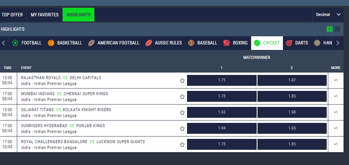Select the Football sport icon
Viewport: 349px width, 165px height.
click(15, 43)
